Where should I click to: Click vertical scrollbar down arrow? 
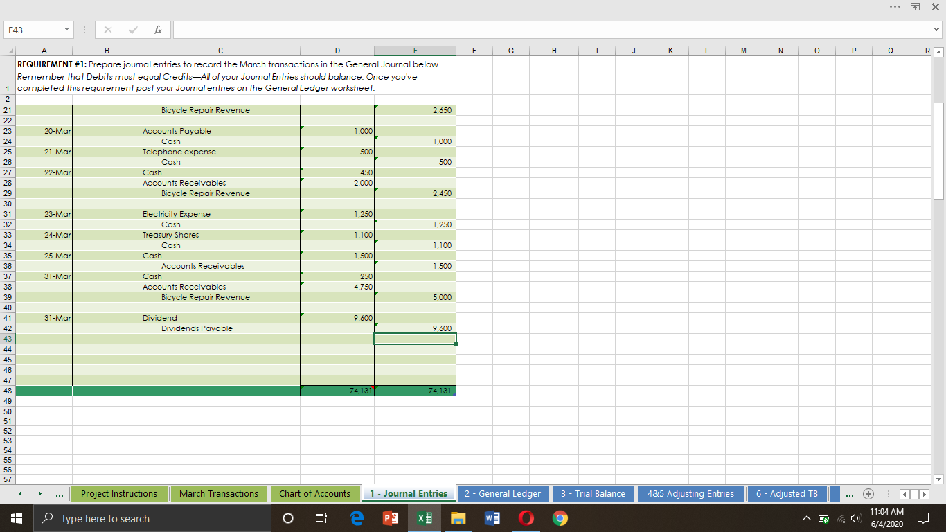tap(938, 479)
